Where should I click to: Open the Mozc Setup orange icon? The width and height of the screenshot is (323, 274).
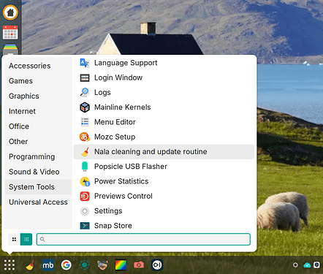coord(85,137)
